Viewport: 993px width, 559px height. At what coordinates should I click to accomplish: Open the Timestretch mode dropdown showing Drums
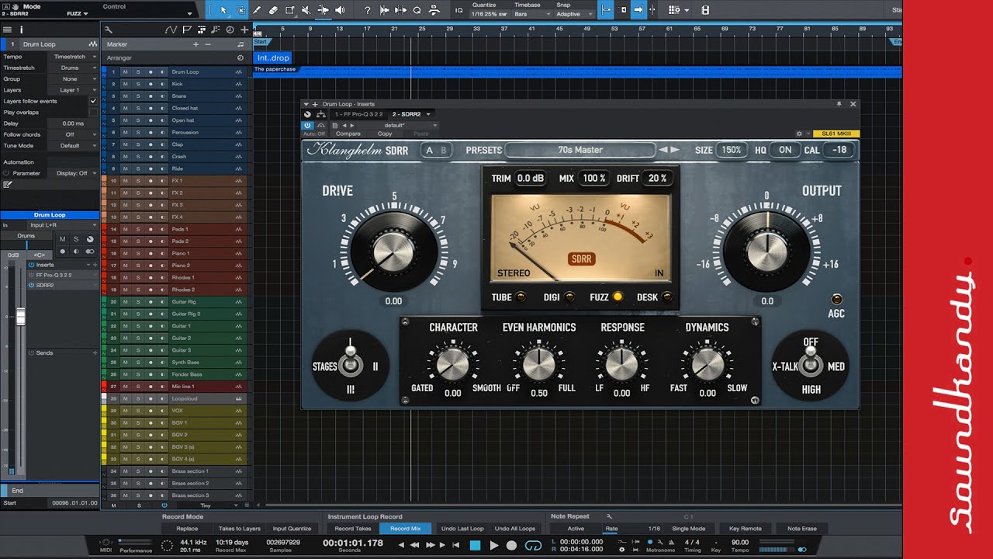point(75,68)
